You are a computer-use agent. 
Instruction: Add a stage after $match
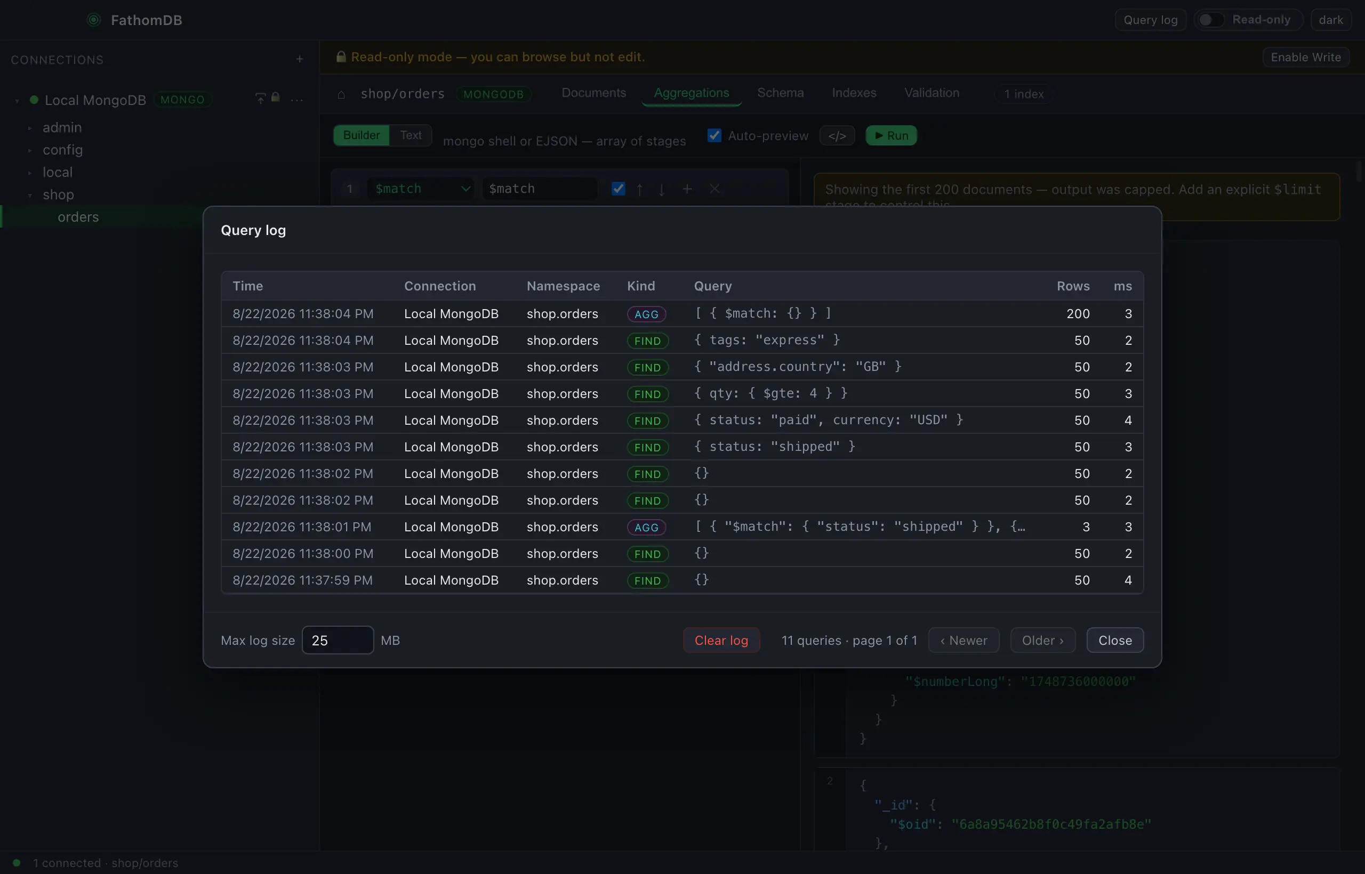(687, 189)
